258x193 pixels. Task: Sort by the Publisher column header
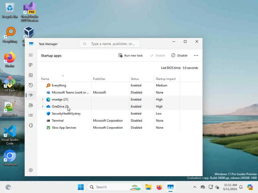(x=99, y=79)
